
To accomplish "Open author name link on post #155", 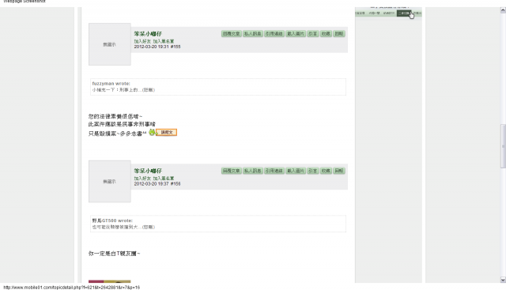I will [148, 34].
